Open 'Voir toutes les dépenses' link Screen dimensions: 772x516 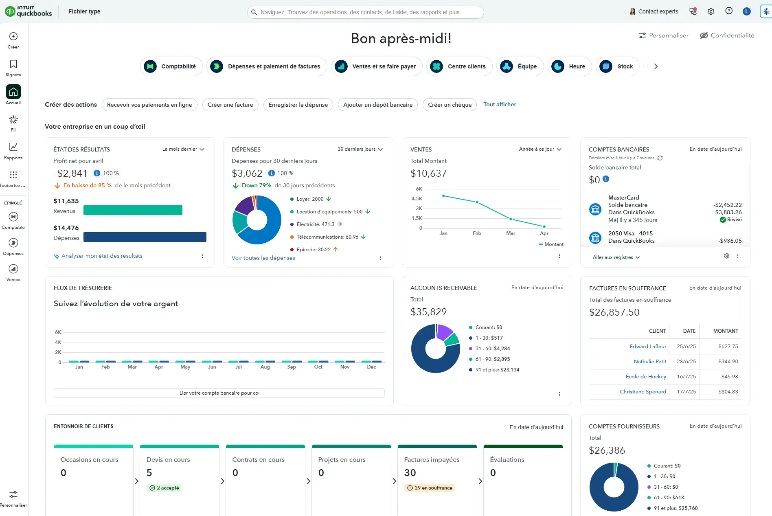click(x=263, y=258)
